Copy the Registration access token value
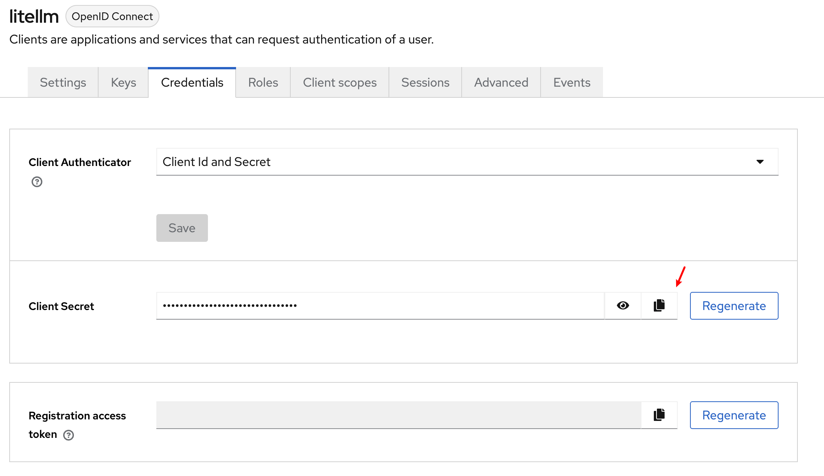 (x=659, y=415)
